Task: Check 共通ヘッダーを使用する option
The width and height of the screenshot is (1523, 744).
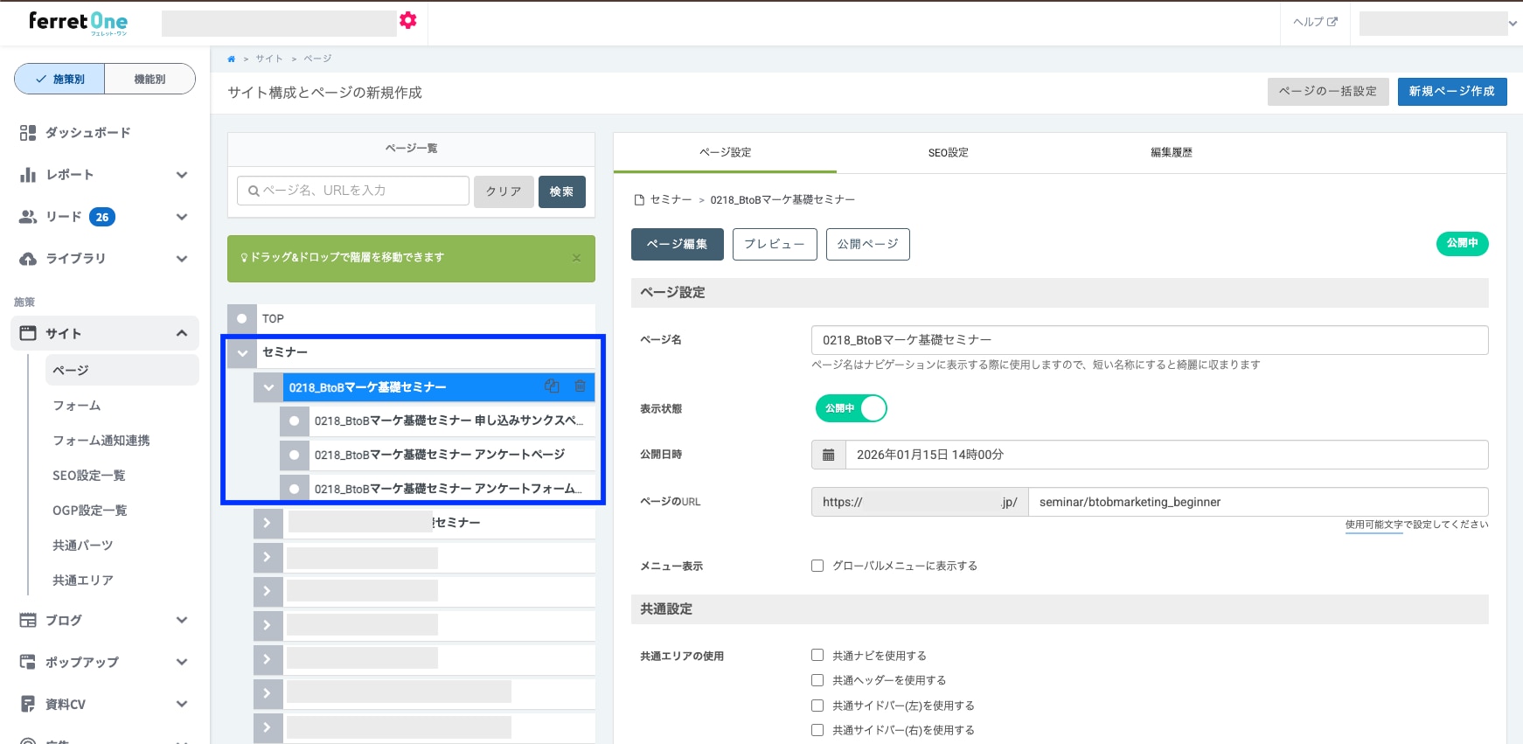Action: (817, 680)
